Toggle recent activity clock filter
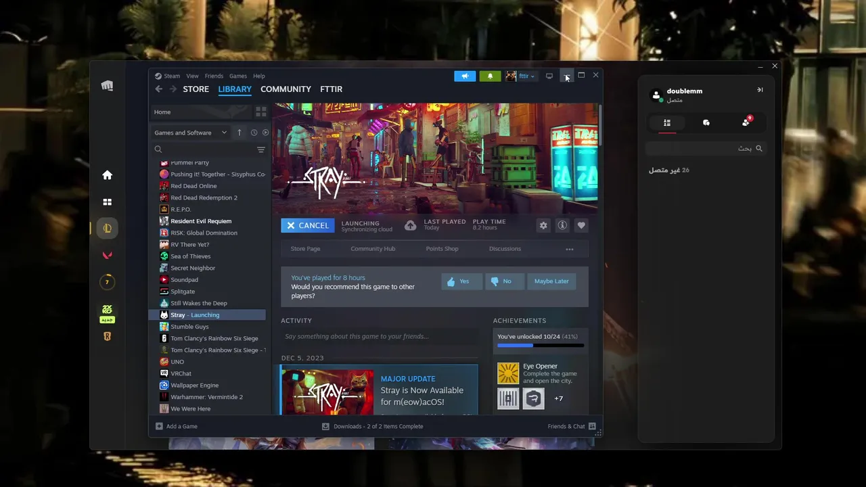Viewport: 866px width, 487px height. point(254,133)
